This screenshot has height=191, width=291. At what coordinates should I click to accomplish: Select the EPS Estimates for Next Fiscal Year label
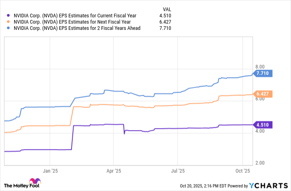point(72,22)
